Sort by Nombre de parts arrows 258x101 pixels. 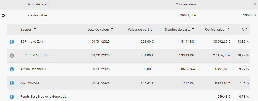193,30
